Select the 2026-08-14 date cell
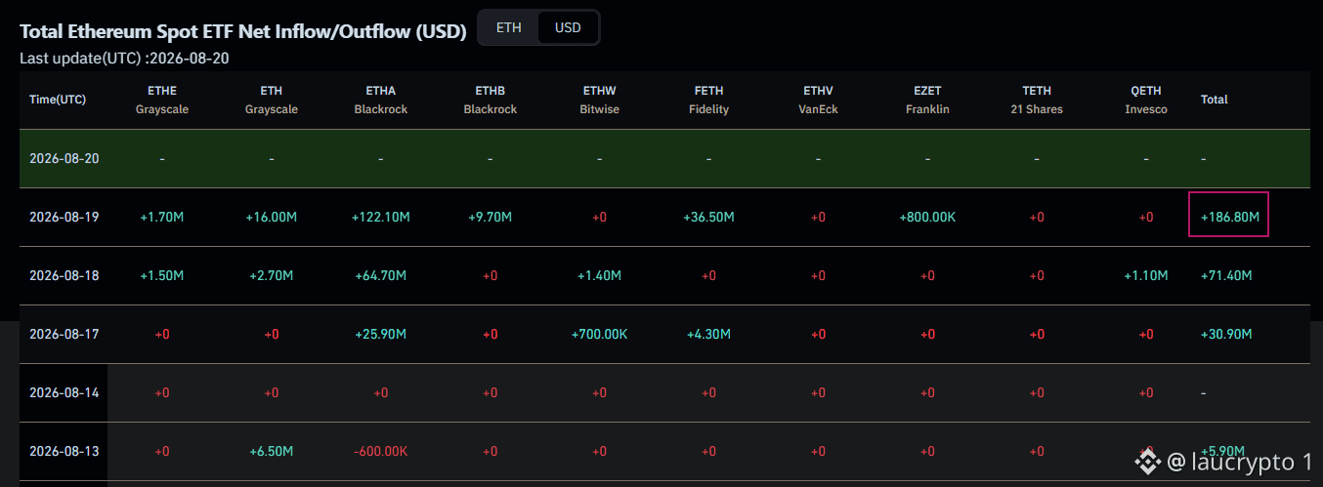The height and width of the screenshot is (487, 1323). tap(64, 392)
